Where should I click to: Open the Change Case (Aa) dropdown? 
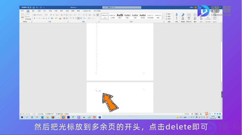57,15
